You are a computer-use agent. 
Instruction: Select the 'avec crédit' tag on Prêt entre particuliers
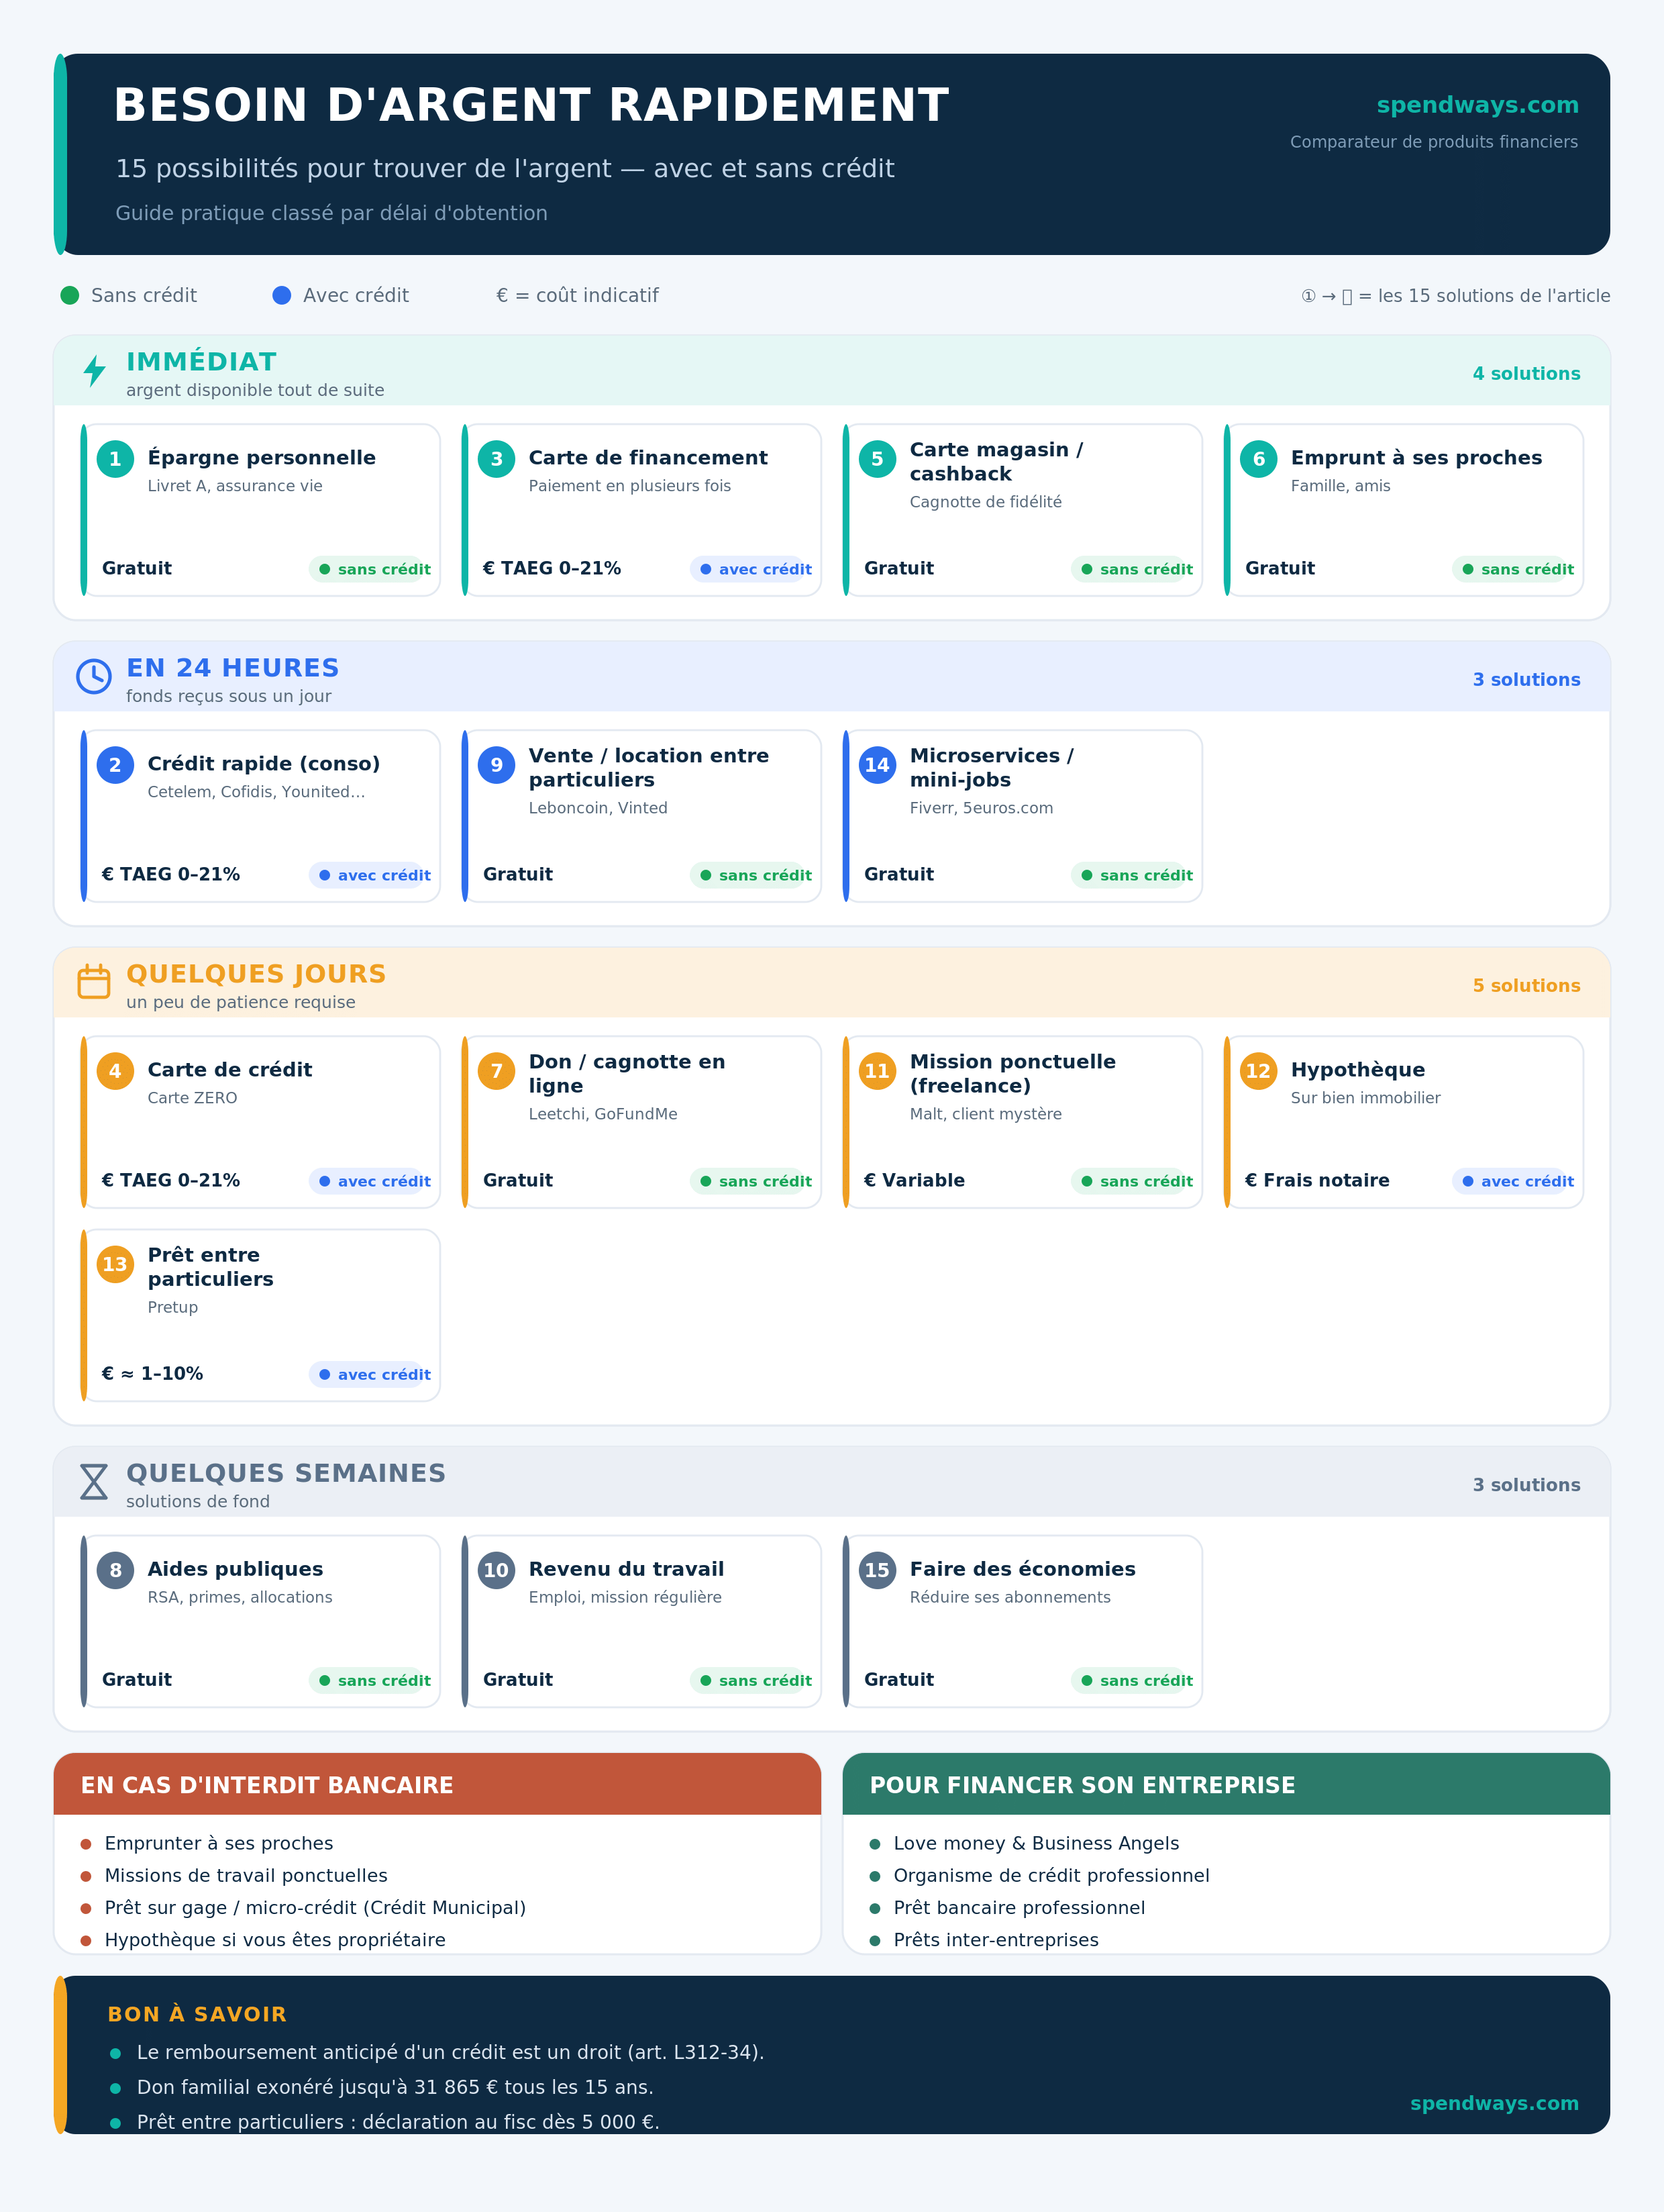pyautogui.click(x=369, y=1374)
